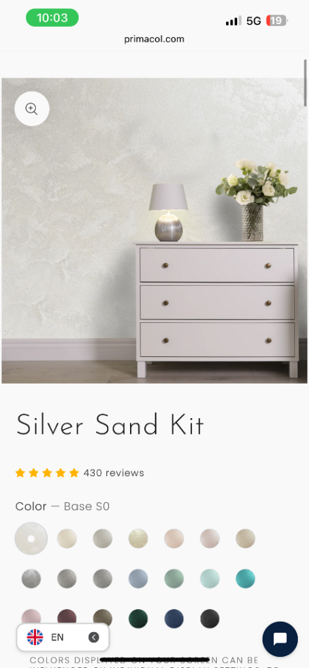Tap the magnifier zoom icon on product image
309x668 pixels.
(x=31, y=109)
